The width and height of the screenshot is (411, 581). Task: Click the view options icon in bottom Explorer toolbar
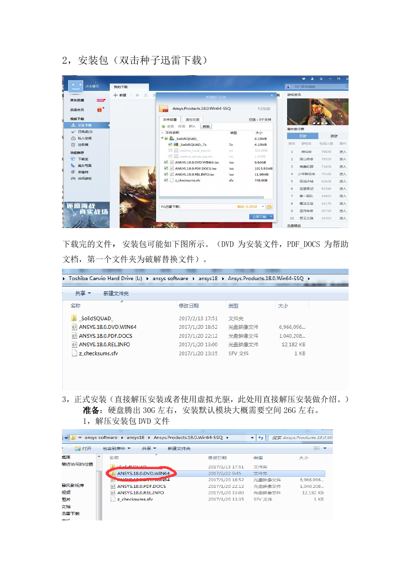(x=317, y=448)
